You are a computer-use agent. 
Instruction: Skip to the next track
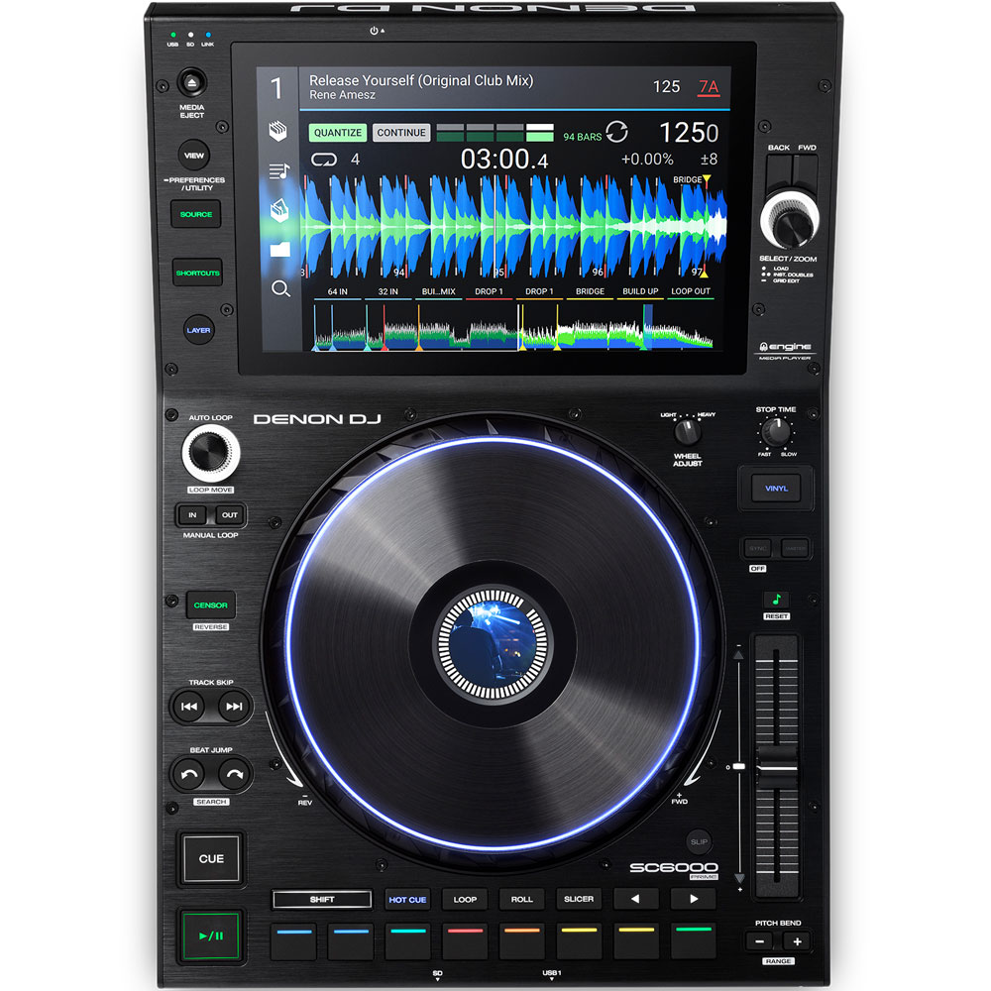(x=234, y=706)
